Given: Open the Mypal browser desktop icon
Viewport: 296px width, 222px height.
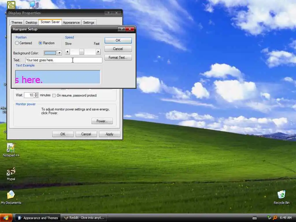Looking at the screenshot, I should 11,174.
